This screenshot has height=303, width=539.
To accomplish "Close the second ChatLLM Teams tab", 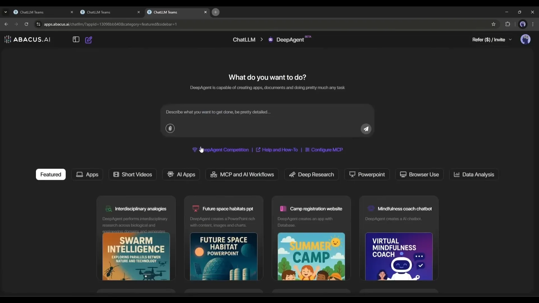I will pyautogui.click(x=139, y=12).
